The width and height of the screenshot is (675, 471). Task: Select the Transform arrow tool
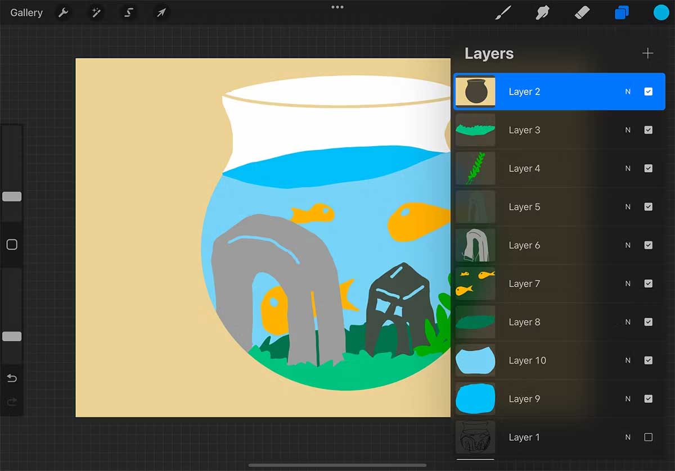[x=161, y=12]
